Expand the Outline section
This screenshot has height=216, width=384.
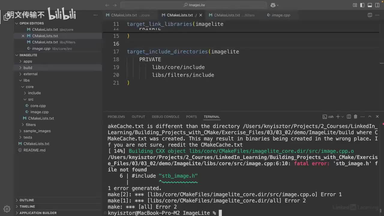point(17,200)
